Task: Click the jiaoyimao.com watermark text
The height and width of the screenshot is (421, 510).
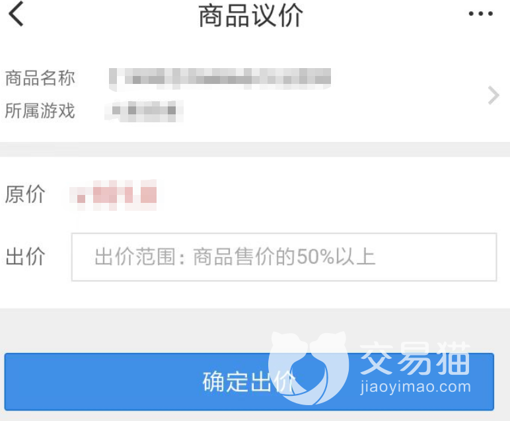Action: (x=416, y=387)
